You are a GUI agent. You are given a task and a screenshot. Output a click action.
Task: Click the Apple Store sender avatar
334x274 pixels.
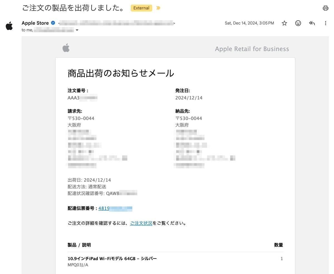[9, 26]
